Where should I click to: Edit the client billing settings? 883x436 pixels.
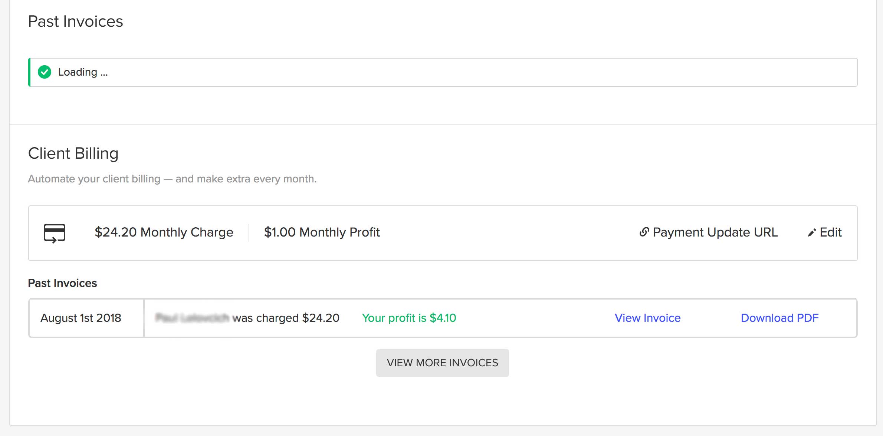pyautogui.click(x=830, y=232)
